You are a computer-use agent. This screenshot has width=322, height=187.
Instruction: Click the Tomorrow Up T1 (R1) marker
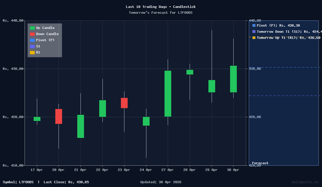point(254,38)
